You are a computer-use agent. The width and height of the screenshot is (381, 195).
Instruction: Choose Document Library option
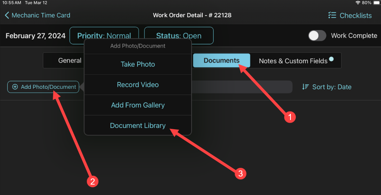point(138,125)
